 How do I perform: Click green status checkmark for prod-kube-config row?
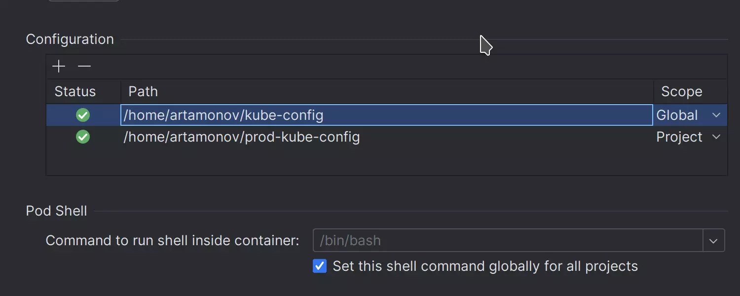(83, 137)
